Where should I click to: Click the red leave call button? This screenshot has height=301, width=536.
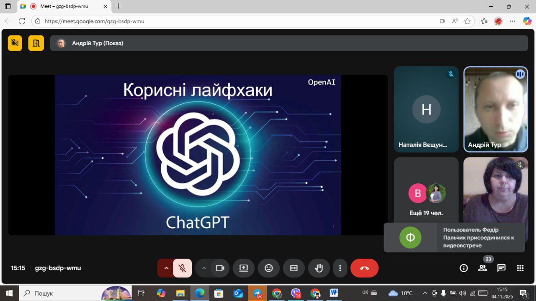coord(364,268)
